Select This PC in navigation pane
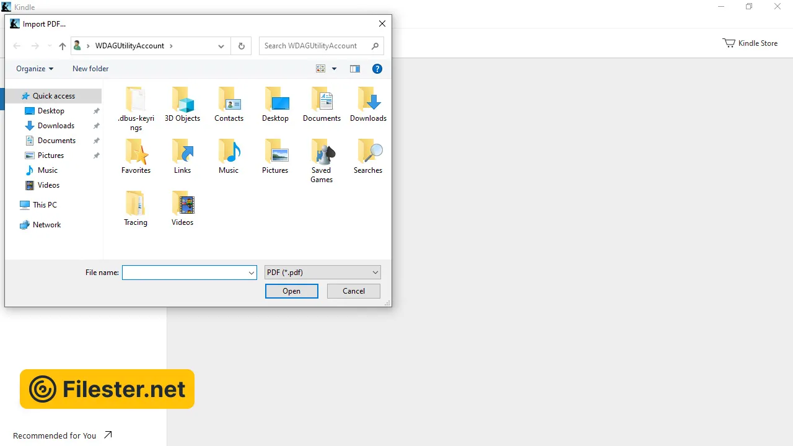The height and width of the screenshot is (446, 793). 45,205
